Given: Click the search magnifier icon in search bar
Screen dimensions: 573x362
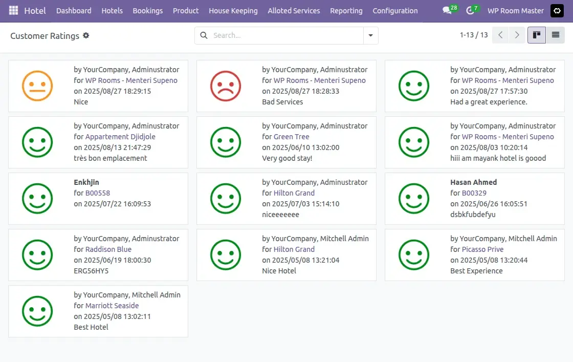Looking at the screenshot, I should click(x=204, y=35).
